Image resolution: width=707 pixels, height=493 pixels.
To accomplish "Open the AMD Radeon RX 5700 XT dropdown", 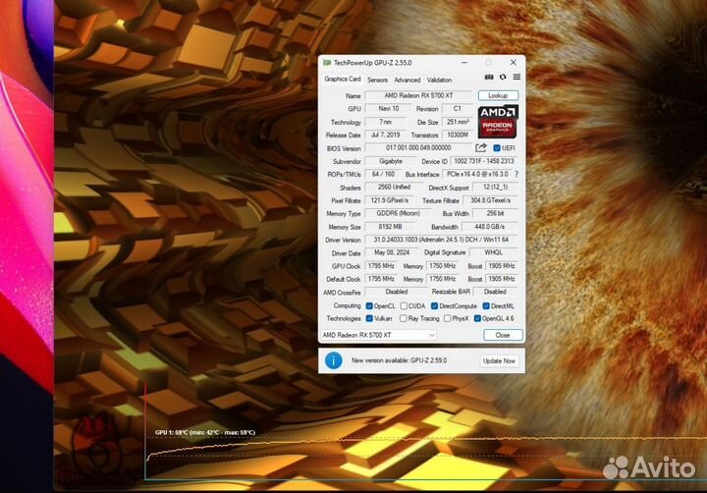I will coord(379,335).
